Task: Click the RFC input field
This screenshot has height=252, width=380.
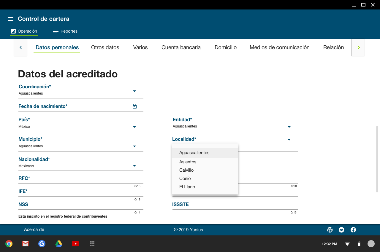Action: pos(81,180)
